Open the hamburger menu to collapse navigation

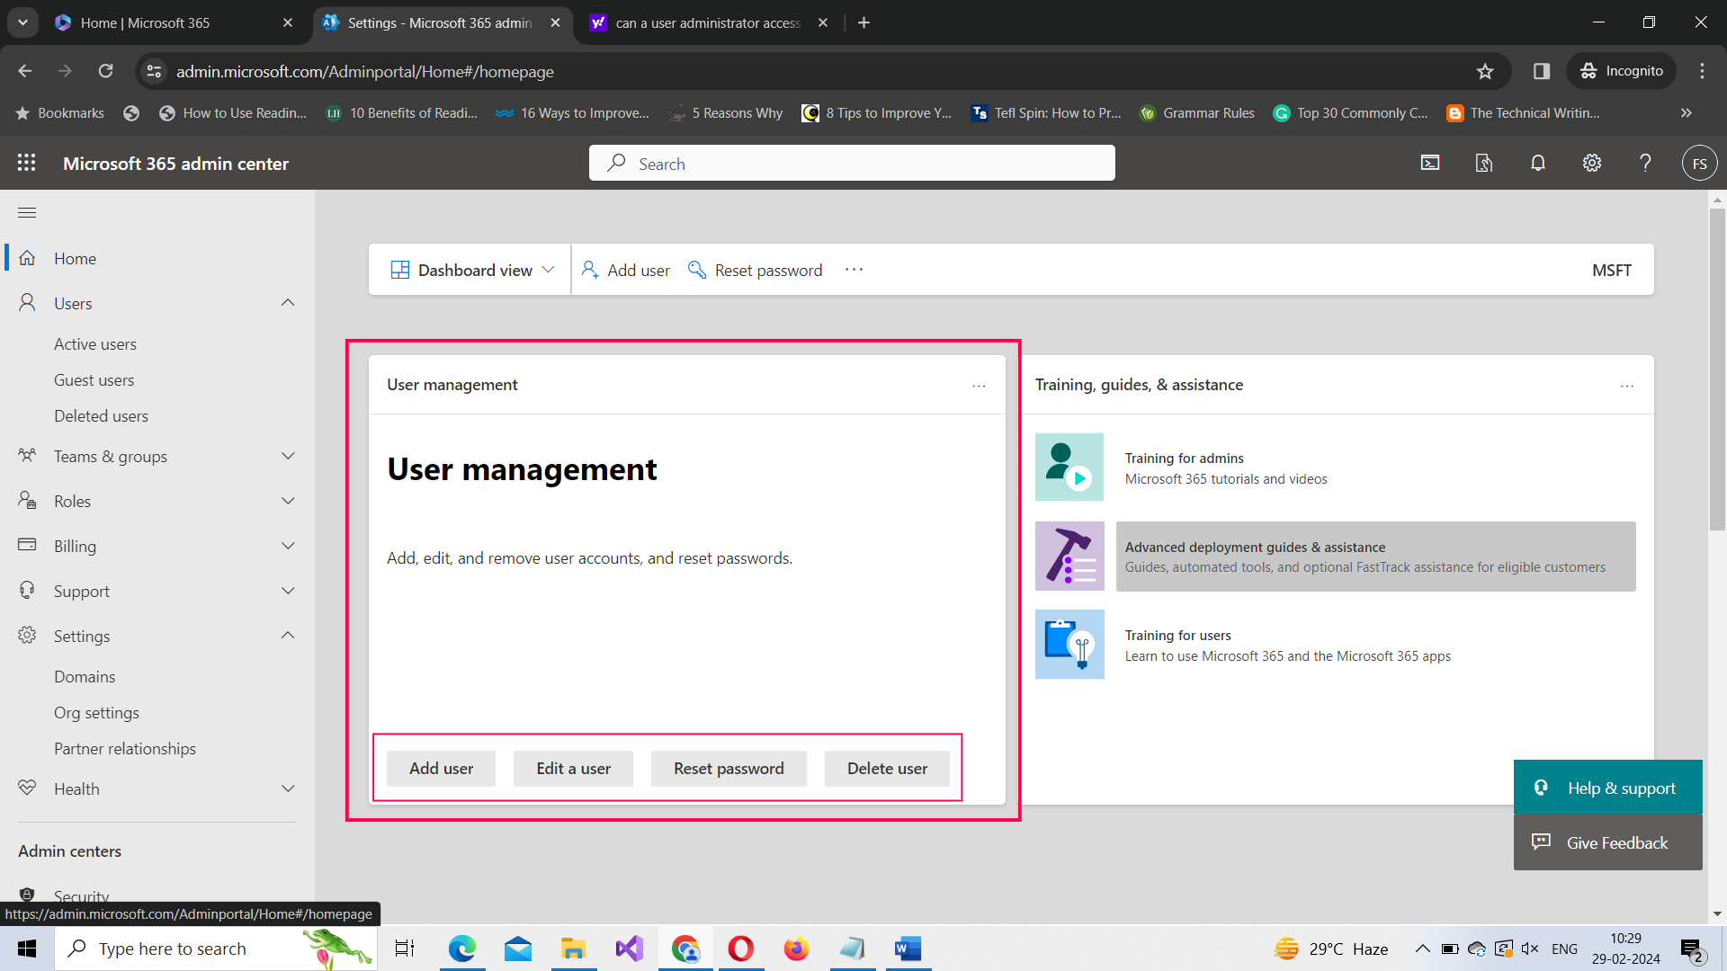pos(27,212)
